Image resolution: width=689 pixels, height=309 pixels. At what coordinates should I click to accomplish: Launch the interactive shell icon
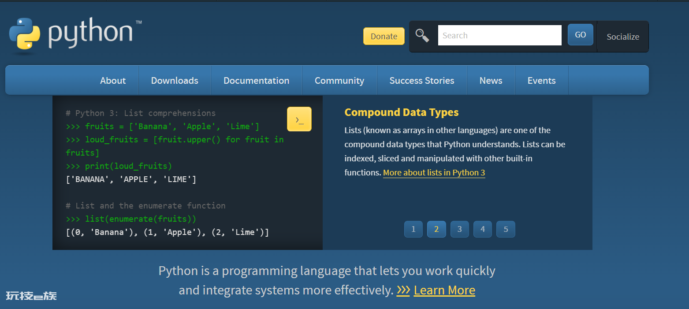click(299, 119)
